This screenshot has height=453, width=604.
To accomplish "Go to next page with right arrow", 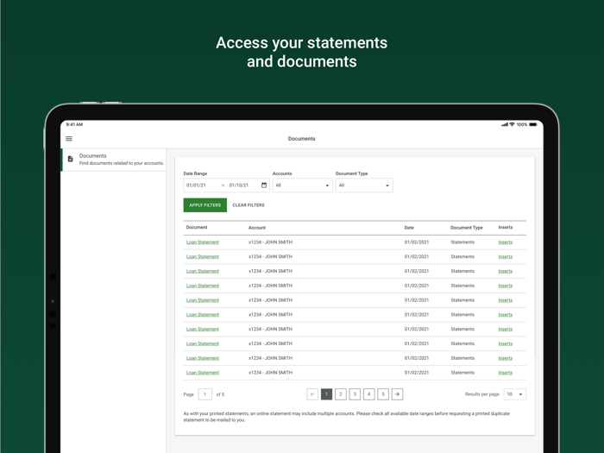I will click(x=397, y=394).
